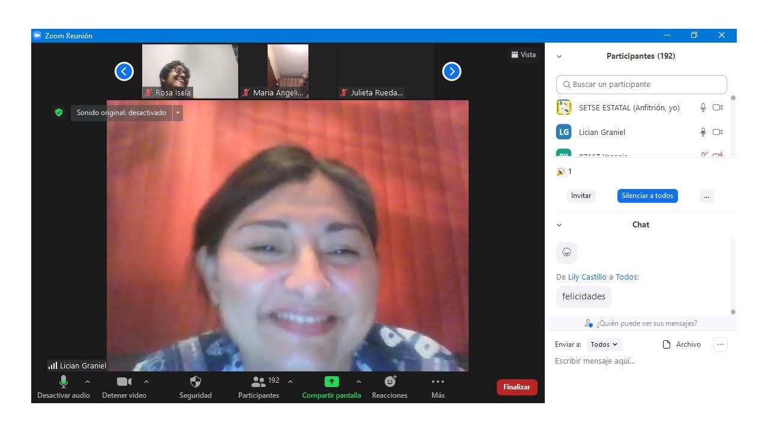Mute microphone with Desactivar audio
This screenshot has width=768, height=432.
[64, 382]
